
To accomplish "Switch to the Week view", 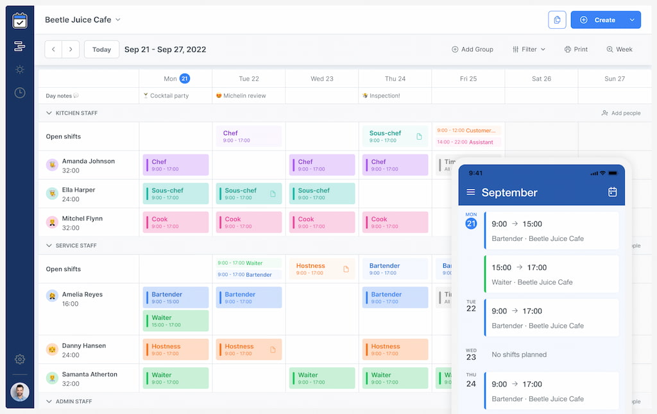I will (619, 49).
